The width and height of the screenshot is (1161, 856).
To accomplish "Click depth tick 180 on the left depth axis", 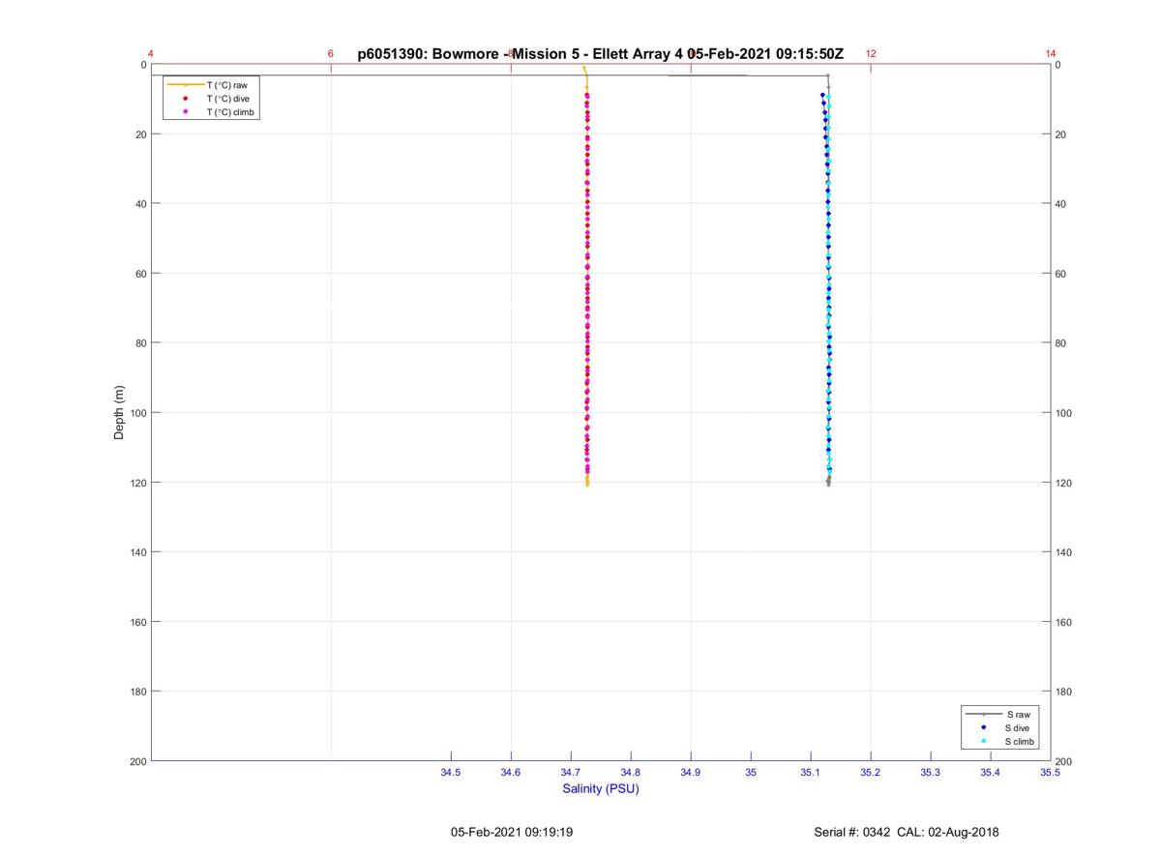I will click(136, 692).
